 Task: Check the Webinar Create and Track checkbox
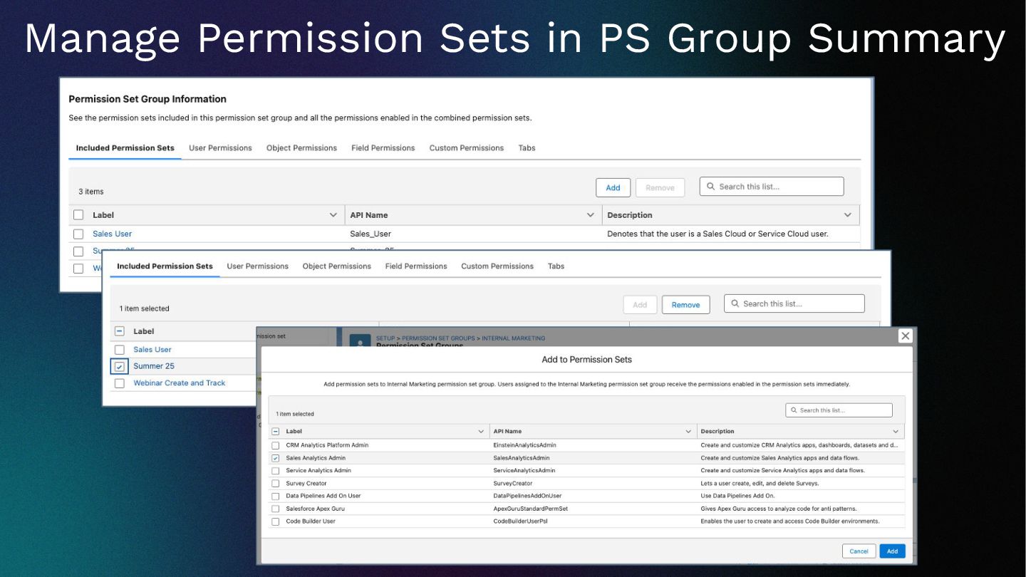(119, 383)
